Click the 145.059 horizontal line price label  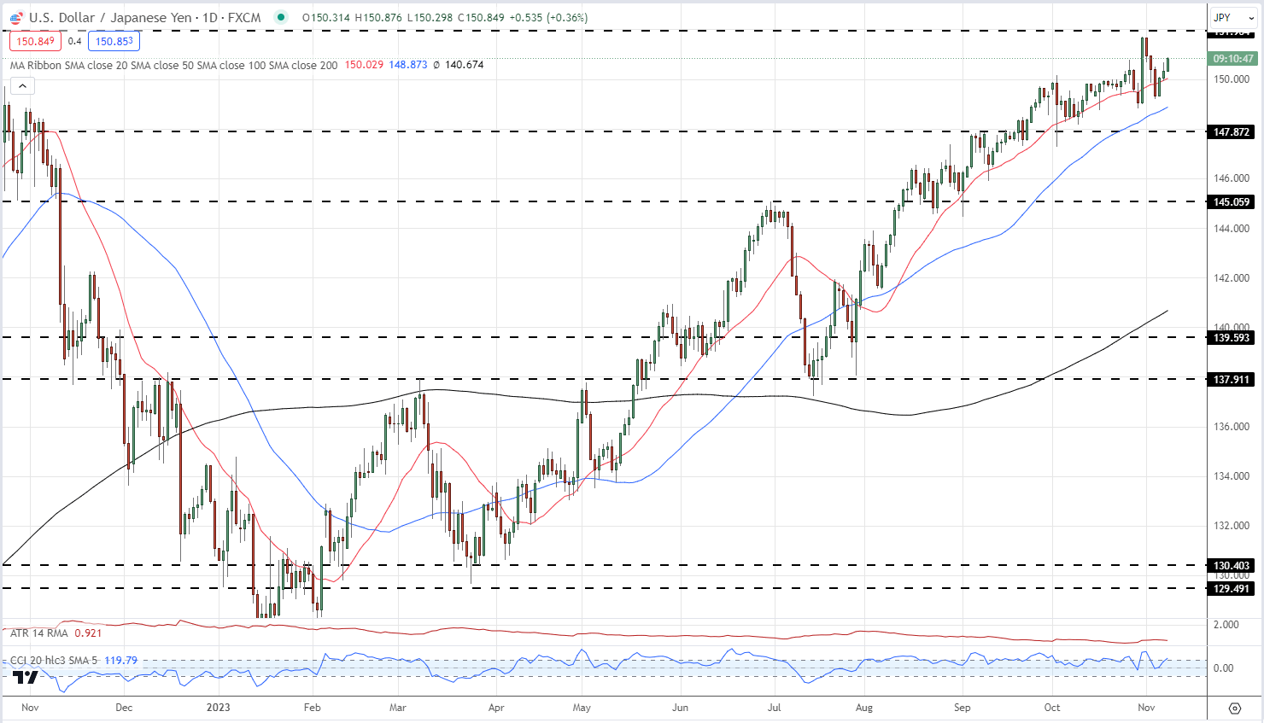[1232, 202]
